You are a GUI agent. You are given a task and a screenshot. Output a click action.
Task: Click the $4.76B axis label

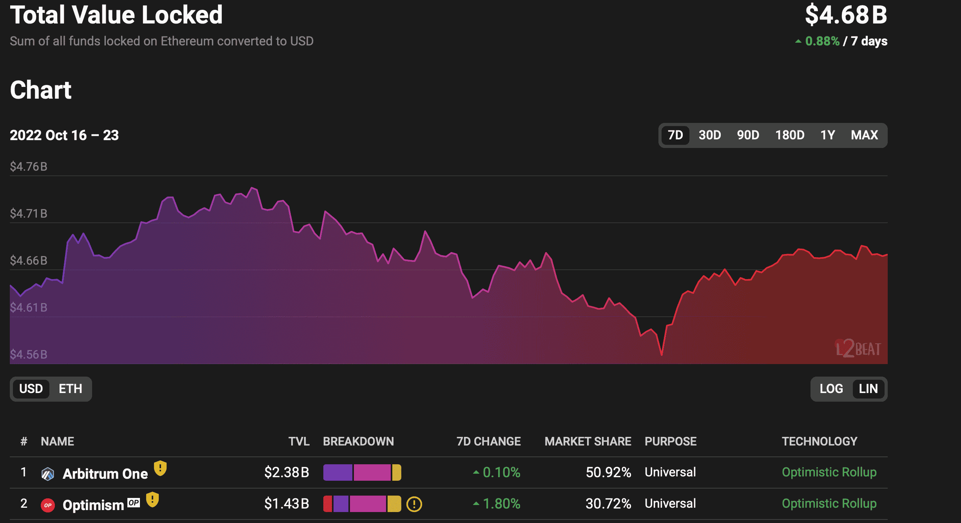pos(29,167)
